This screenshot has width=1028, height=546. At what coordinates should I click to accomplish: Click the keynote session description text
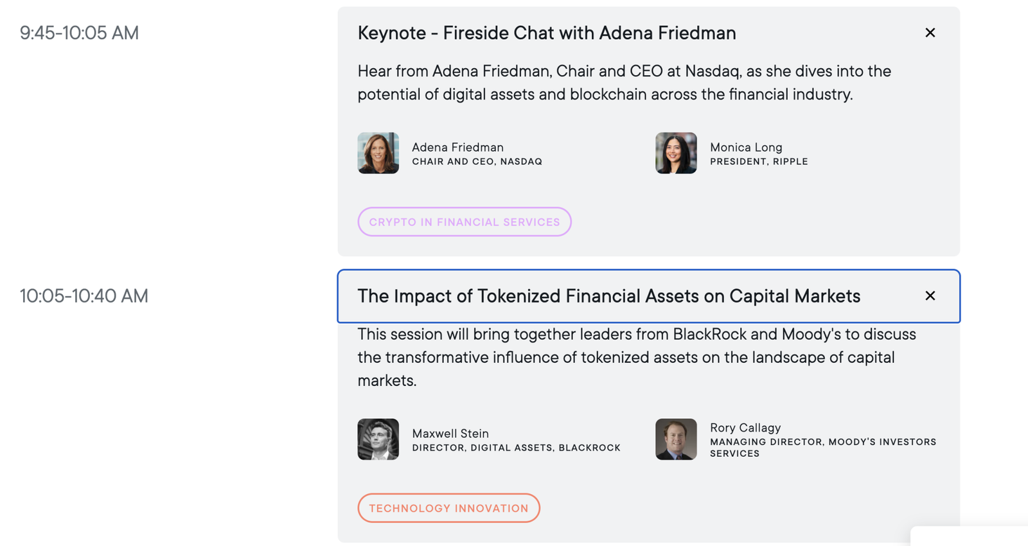(623, 82)
